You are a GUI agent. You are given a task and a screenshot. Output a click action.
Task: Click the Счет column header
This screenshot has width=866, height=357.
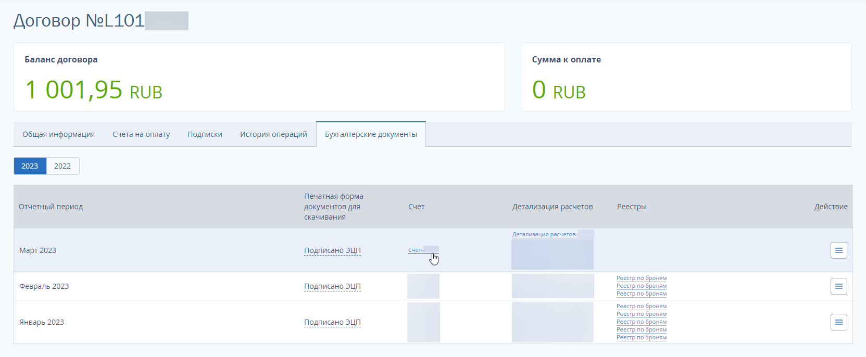417,207
